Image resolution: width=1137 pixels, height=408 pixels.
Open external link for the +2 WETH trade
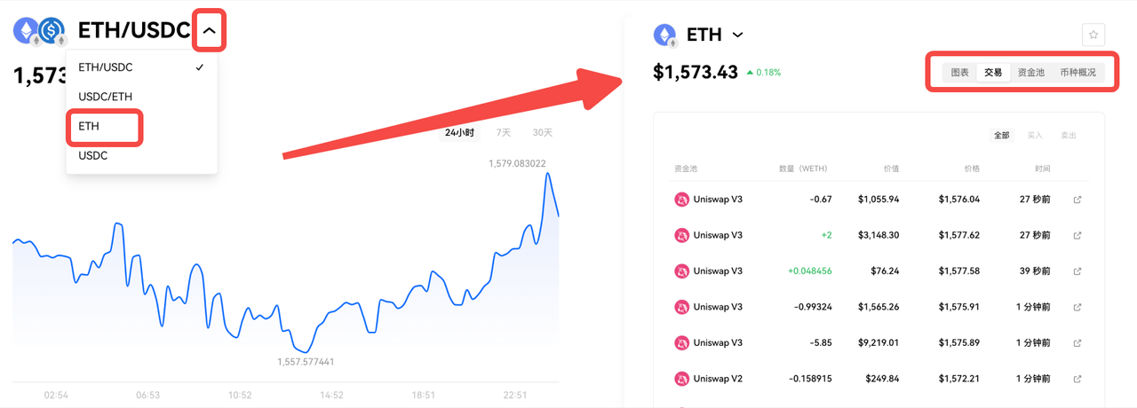pos(1077,235)
